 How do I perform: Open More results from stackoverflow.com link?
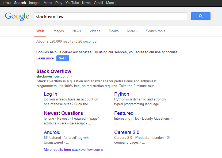(x=73, y=149)
